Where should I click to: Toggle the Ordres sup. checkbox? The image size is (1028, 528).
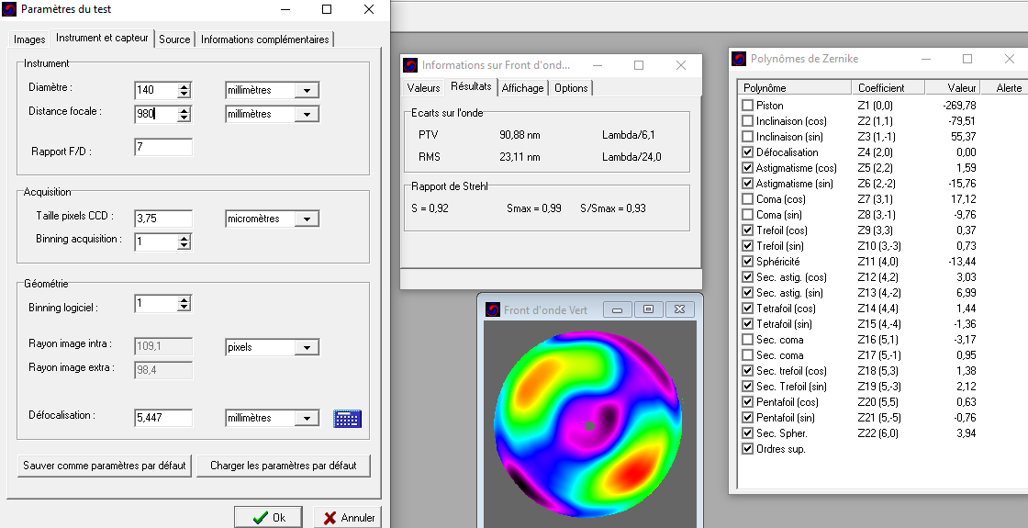(747, 449)
